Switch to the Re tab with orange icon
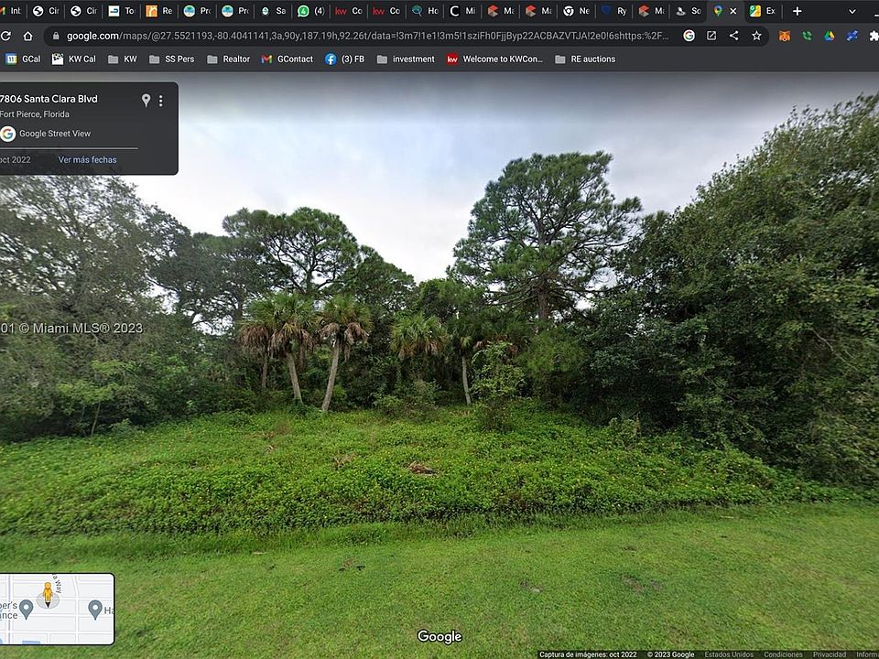 [159, 11]
